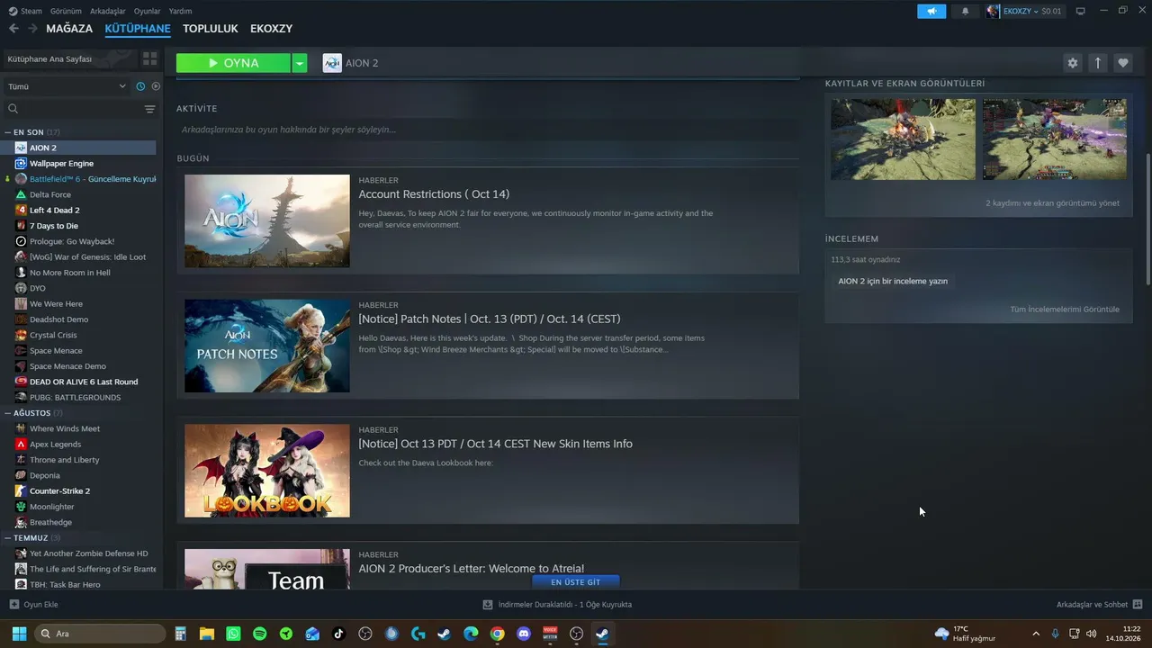
Task: Collapse the EN SON category
Action: click(x=8, y=132)
